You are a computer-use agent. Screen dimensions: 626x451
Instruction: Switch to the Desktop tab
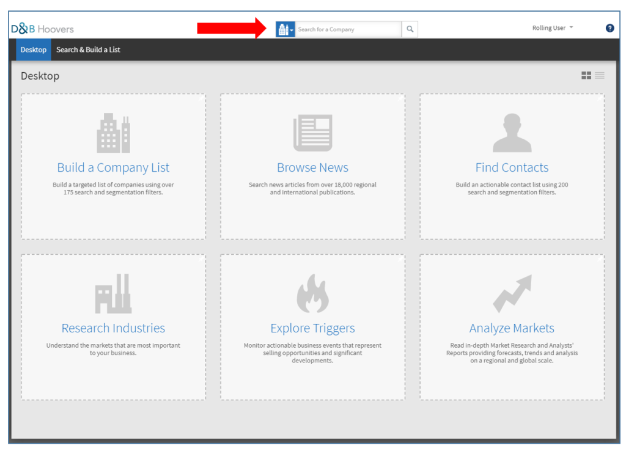[34, 50]
